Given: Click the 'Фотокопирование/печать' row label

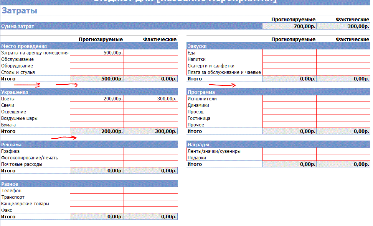Looking at the screenshot, I should click(30, 158).
